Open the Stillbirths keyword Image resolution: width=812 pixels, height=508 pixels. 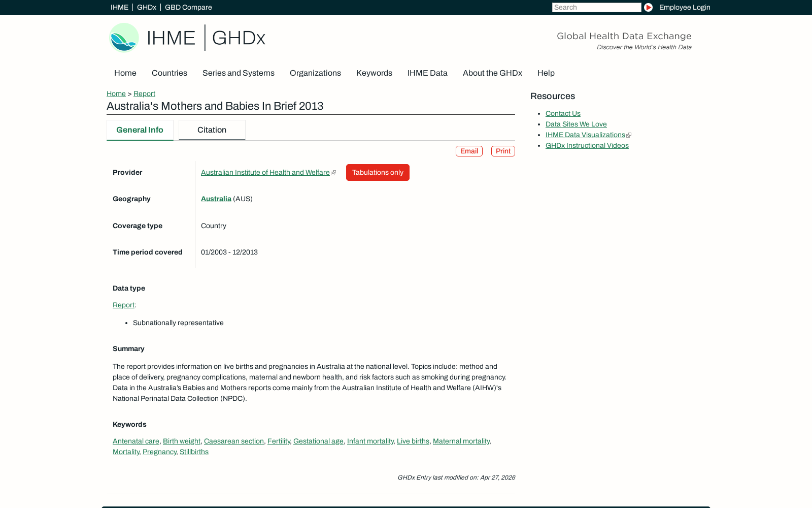click(194, 452)
